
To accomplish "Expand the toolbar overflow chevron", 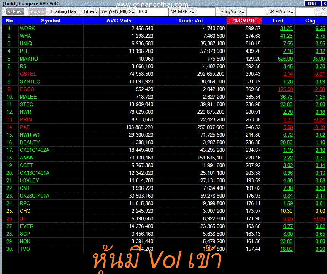I will coord(324,10).
